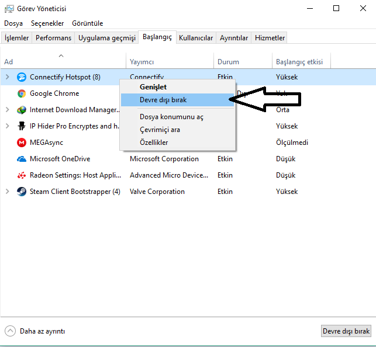Viewport: 376px width, 347px height.
Task: Expand the IP Hider Pro group
Action: click(8, 126)
